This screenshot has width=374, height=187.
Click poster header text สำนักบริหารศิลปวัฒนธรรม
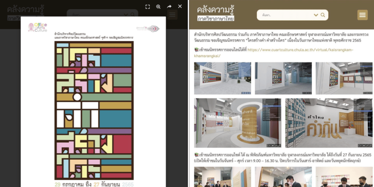click(x=70, y=34)
